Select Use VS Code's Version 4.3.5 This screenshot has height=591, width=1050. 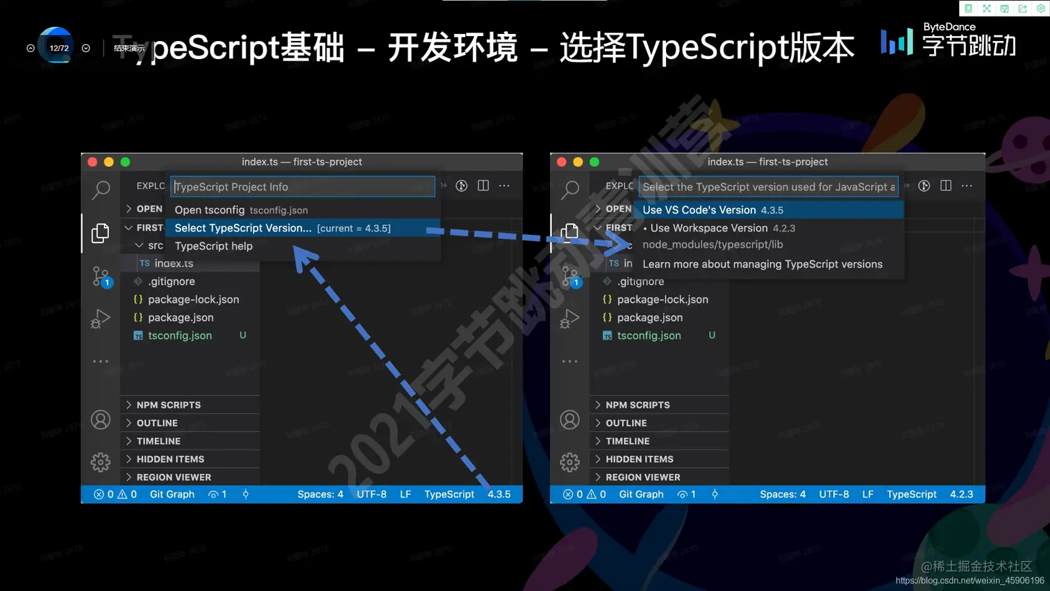coord(769,210)
